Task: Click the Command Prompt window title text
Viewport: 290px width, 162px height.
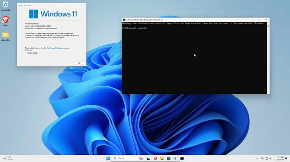Action: (145, 20)
